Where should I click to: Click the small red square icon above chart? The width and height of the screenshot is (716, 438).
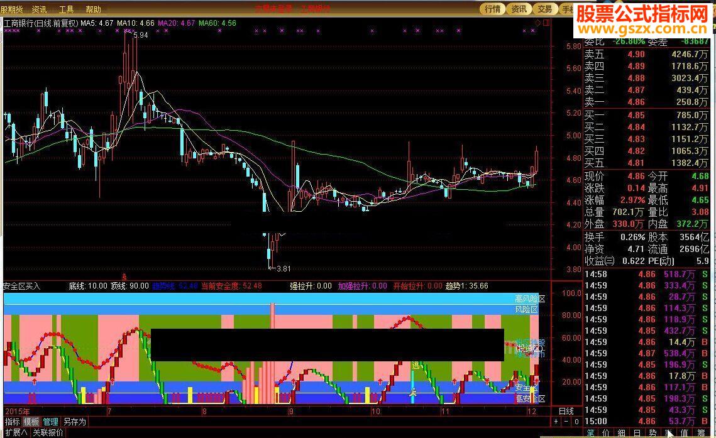(546, 23)
